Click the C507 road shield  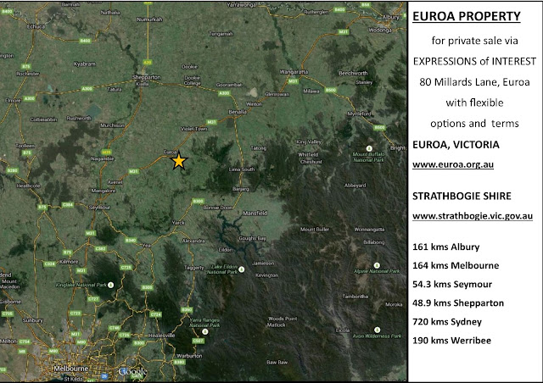(199, 341)
